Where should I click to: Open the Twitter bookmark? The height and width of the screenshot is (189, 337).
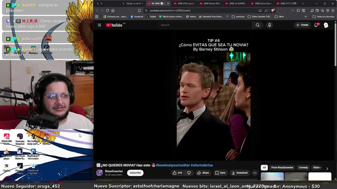151,17
